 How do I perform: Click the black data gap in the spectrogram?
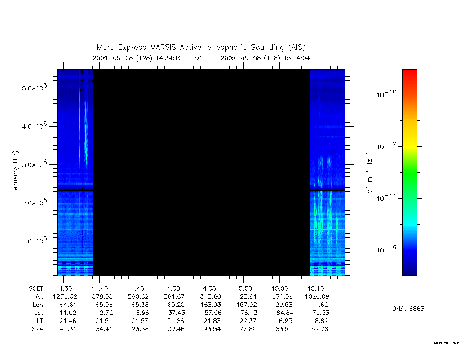(x=201, y=172)
